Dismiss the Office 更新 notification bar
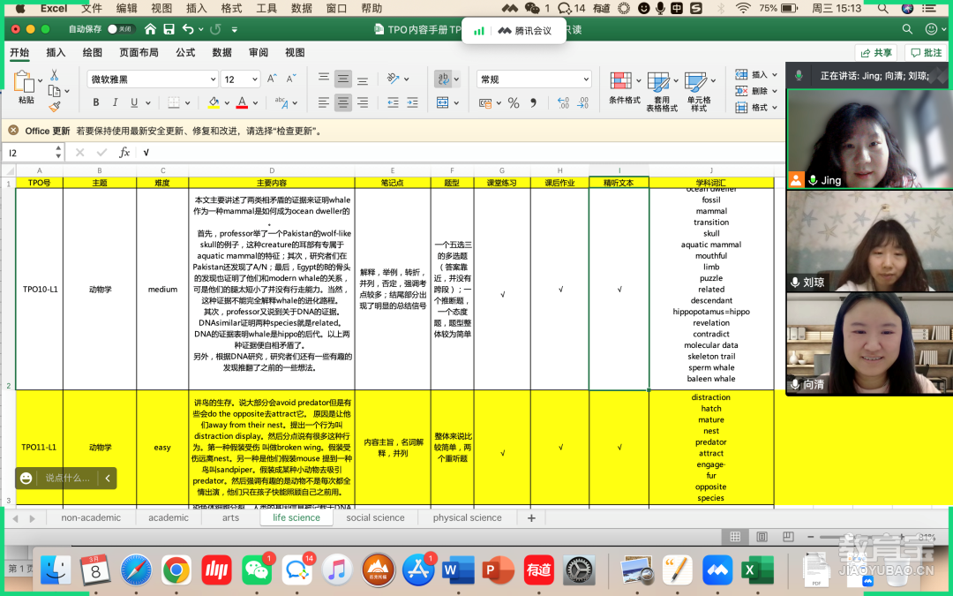The image size is (953, 596). pyautogui.click(x=12, y=130)
